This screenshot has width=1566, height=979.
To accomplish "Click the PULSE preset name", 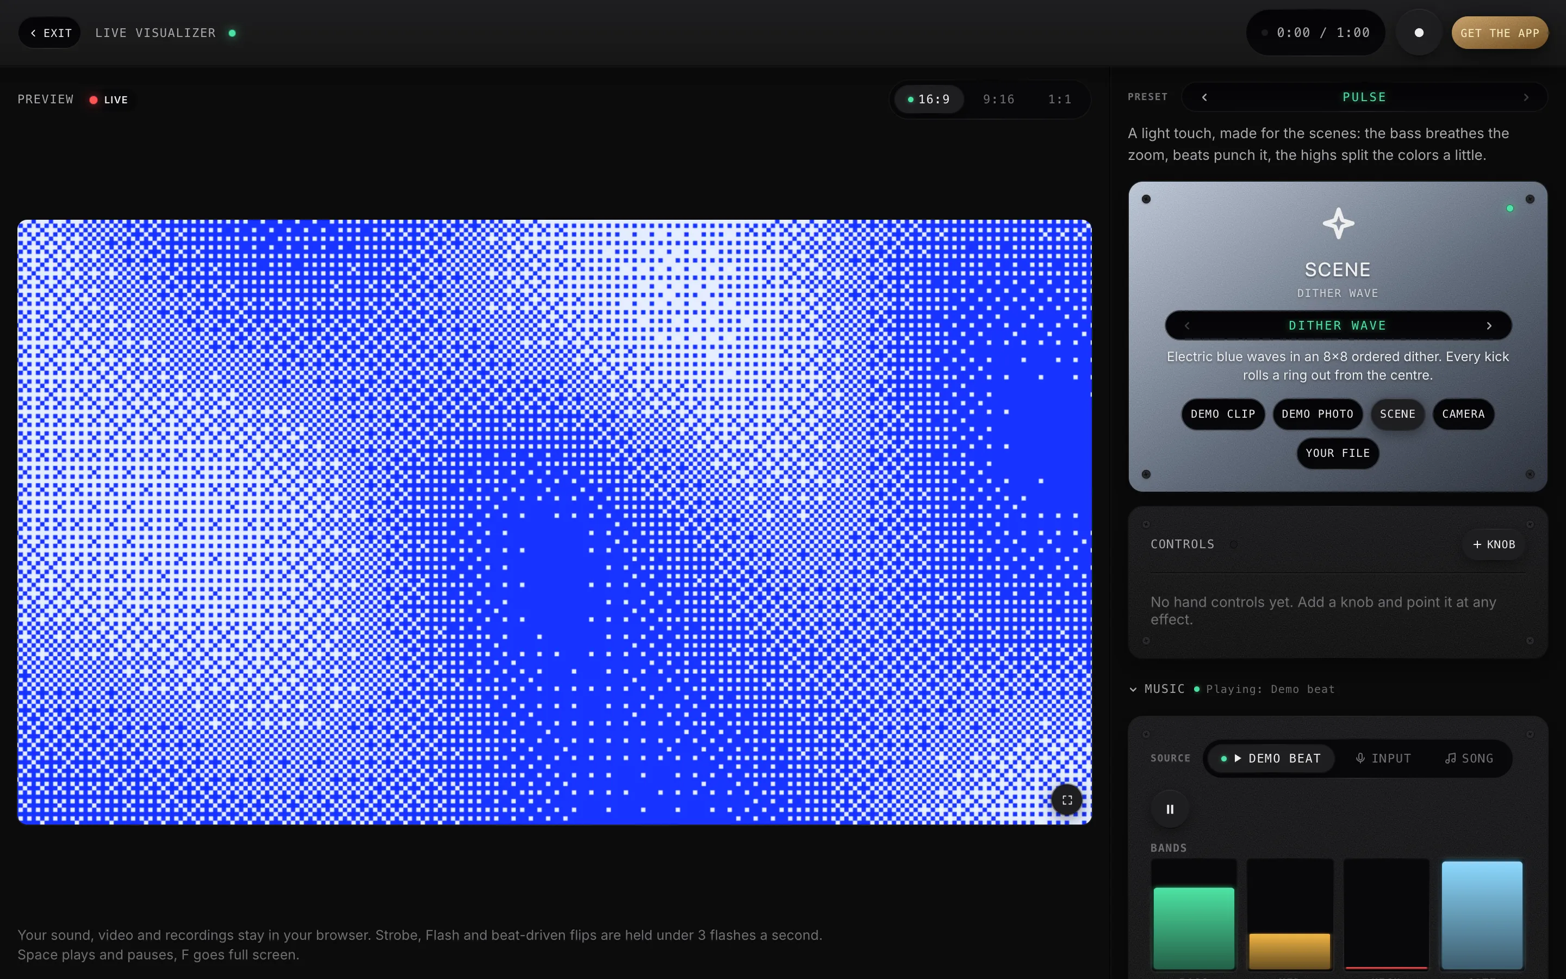I will (1364, 97).
